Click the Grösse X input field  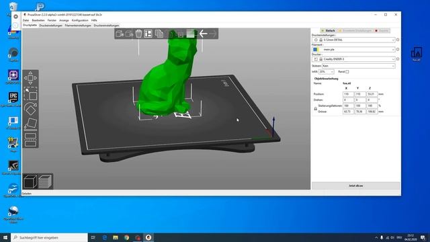point(348,112)
